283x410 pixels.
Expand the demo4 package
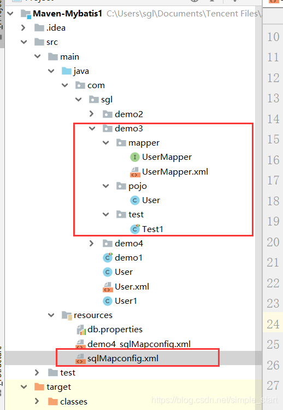[x=91, y=243]
